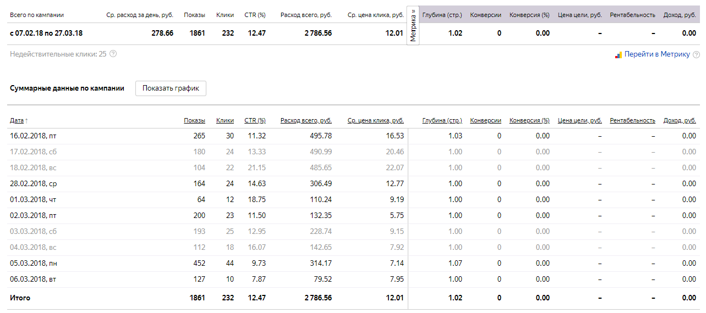Sort by Расход всего, руб. table header
The image size is (706, 313).
click(306, 120)
